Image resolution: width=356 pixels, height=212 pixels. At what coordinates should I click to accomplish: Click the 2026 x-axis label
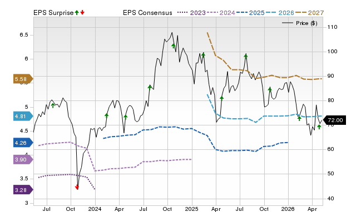coord(288,209)
